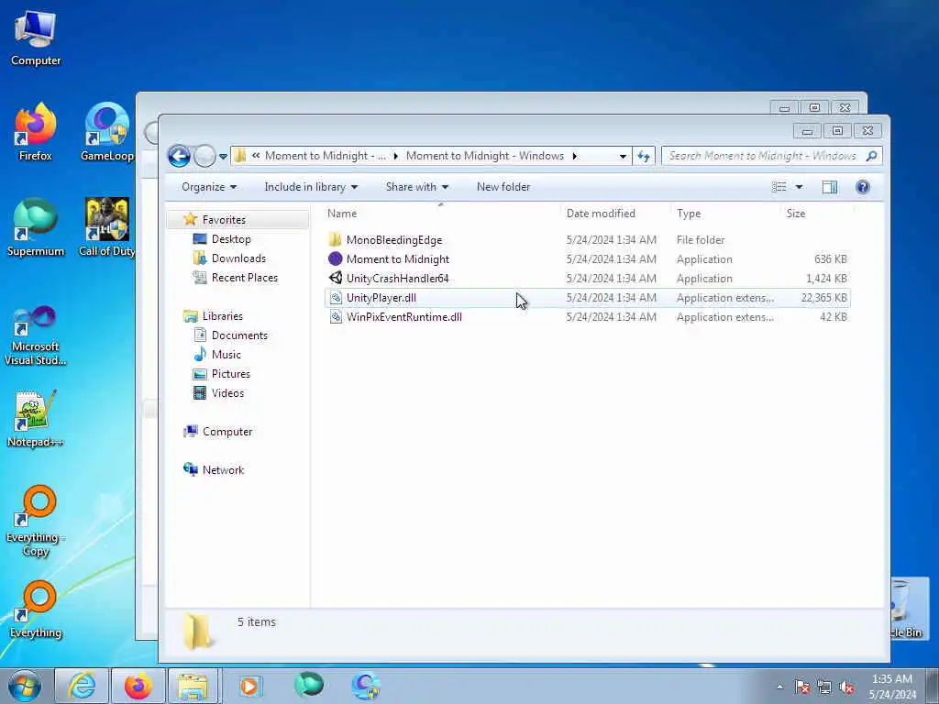
Task: Select Favorites in the navigation pane
Action: pyautogui.click(x=224, y=220)
